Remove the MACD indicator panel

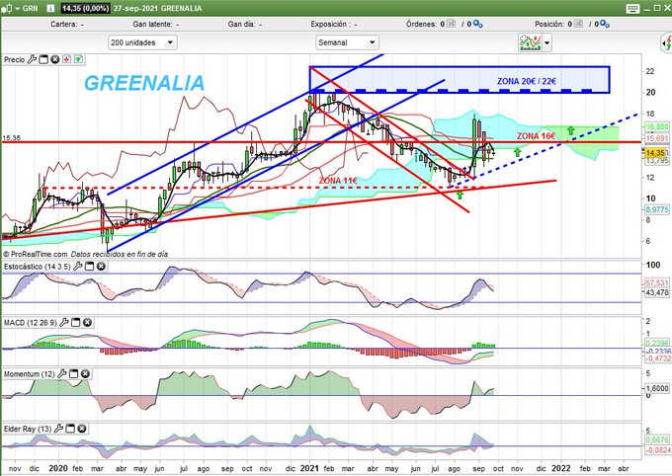click(x=87, y=322)
